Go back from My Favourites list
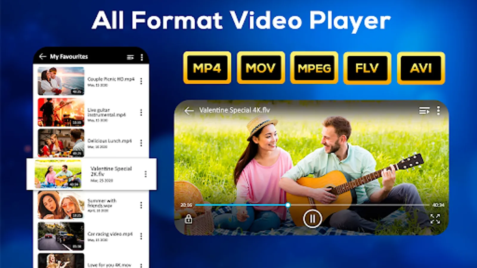Screen dimensions: 477x268 click(x=43, y=57)
